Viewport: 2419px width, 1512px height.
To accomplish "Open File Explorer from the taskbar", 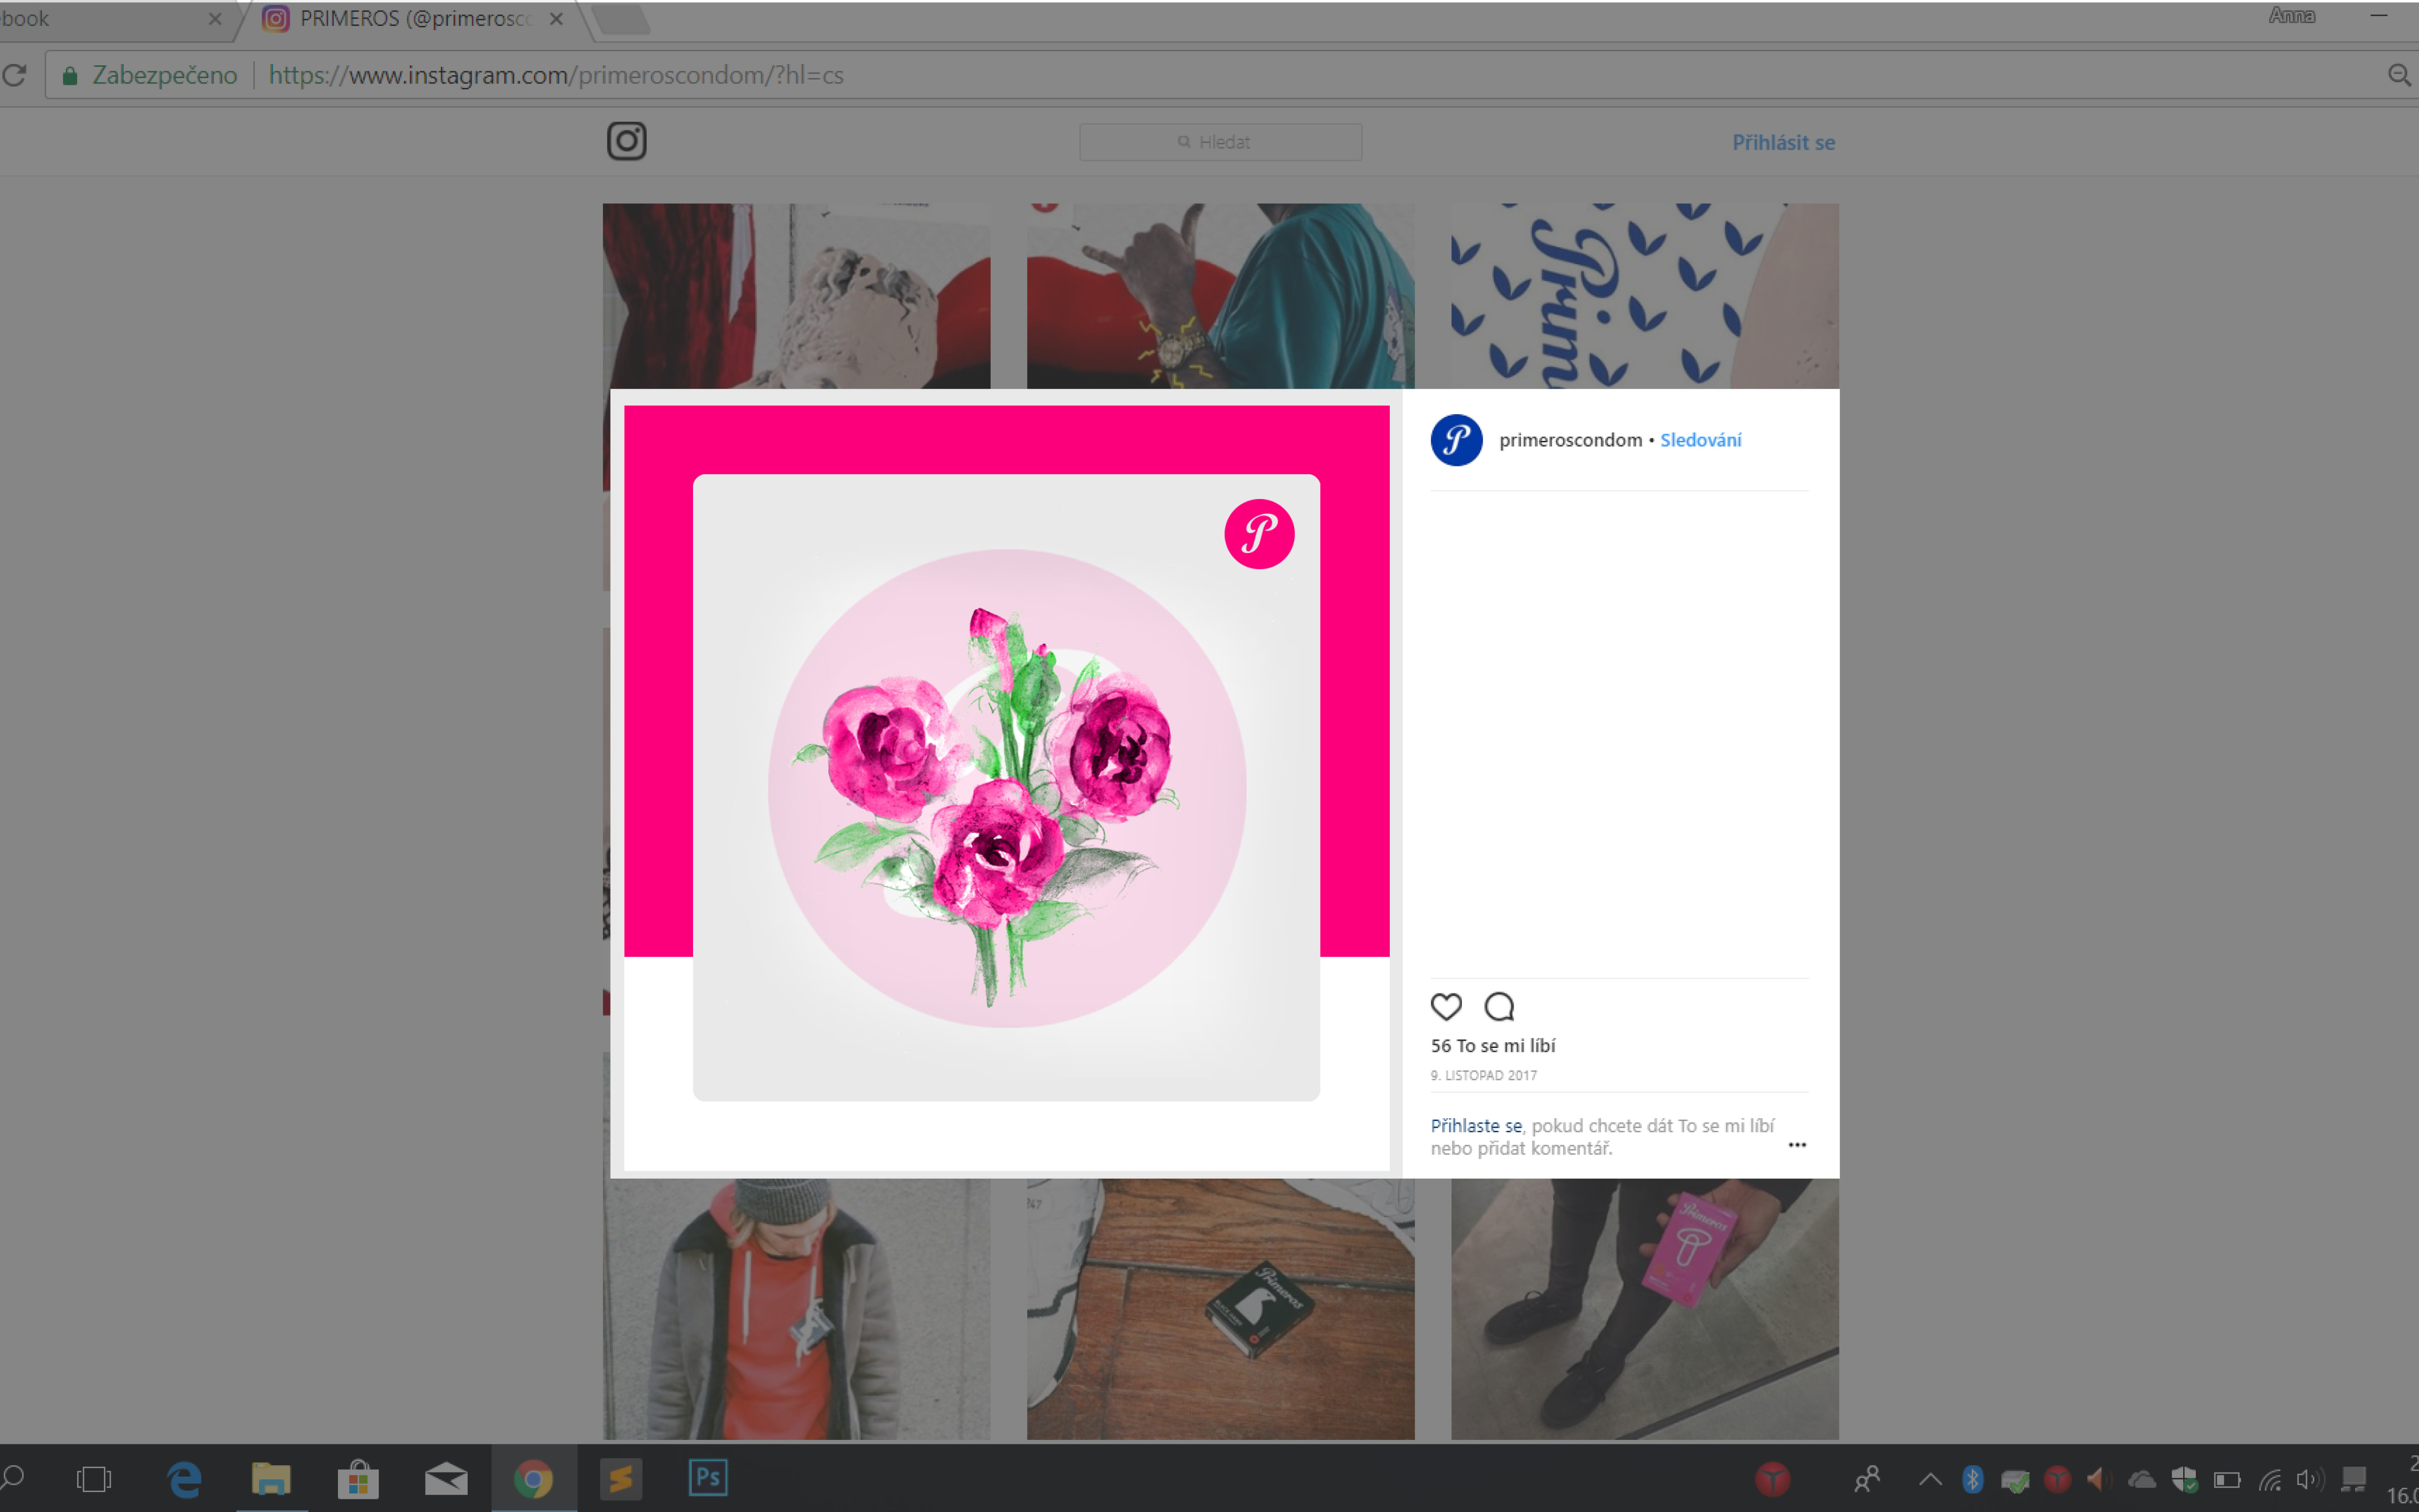I will click(x=271, y=1478).
